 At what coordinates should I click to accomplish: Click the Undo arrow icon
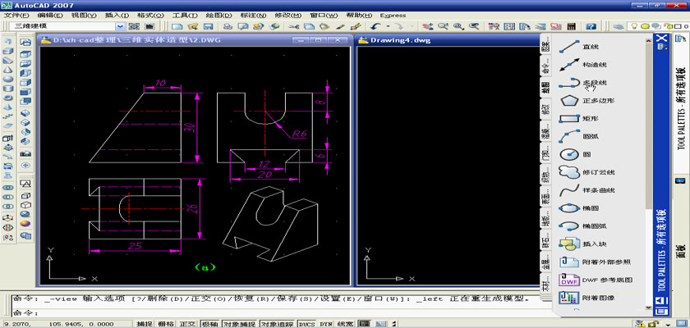coord(375,26)
